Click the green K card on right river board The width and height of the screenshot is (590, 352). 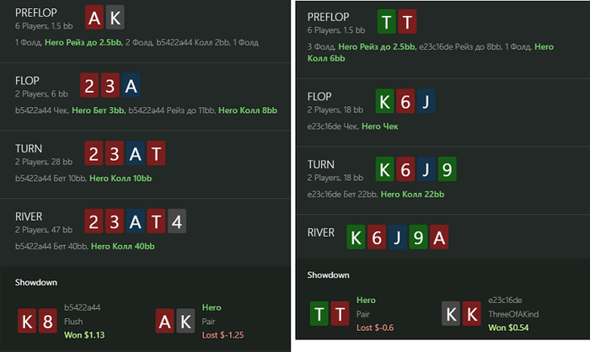click(357, 237)
